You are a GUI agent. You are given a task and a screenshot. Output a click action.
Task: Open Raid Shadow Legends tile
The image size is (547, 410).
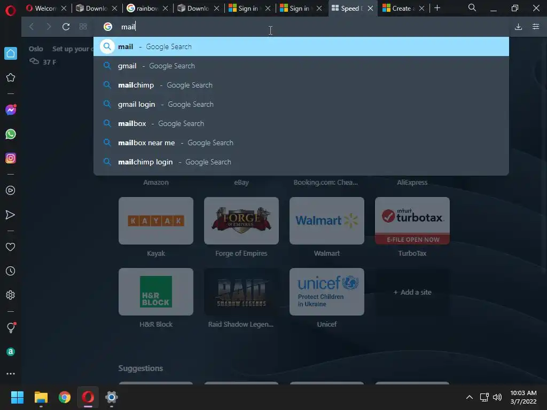pyautogui.click(x=241, y=292)
